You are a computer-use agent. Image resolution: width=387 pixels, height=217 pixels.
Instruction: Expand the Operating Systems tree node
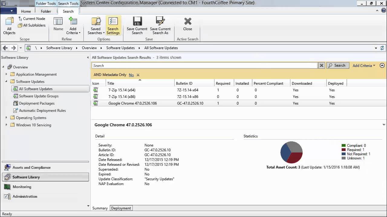tap(6, 118)
